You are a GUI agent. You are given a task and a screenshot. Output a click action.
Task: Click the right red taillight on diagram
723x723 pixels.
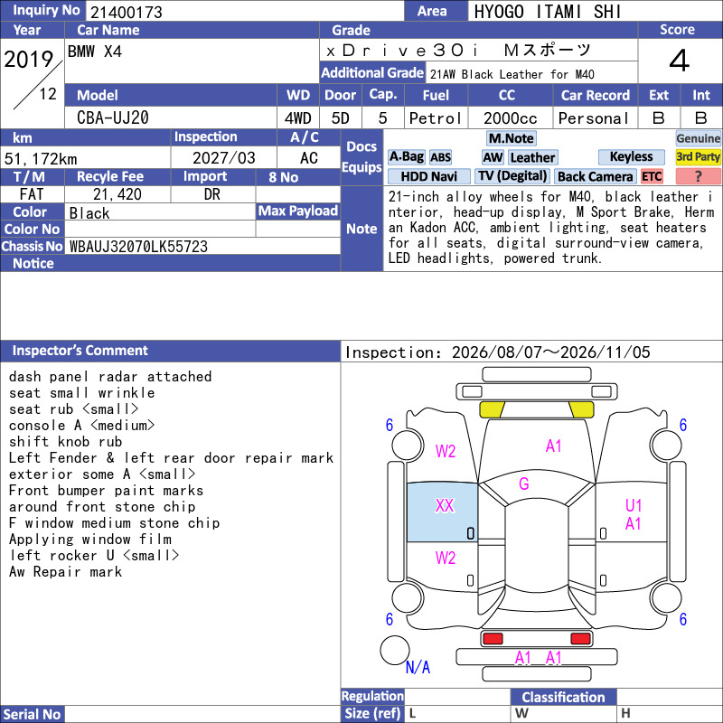(x=580, y=639)
